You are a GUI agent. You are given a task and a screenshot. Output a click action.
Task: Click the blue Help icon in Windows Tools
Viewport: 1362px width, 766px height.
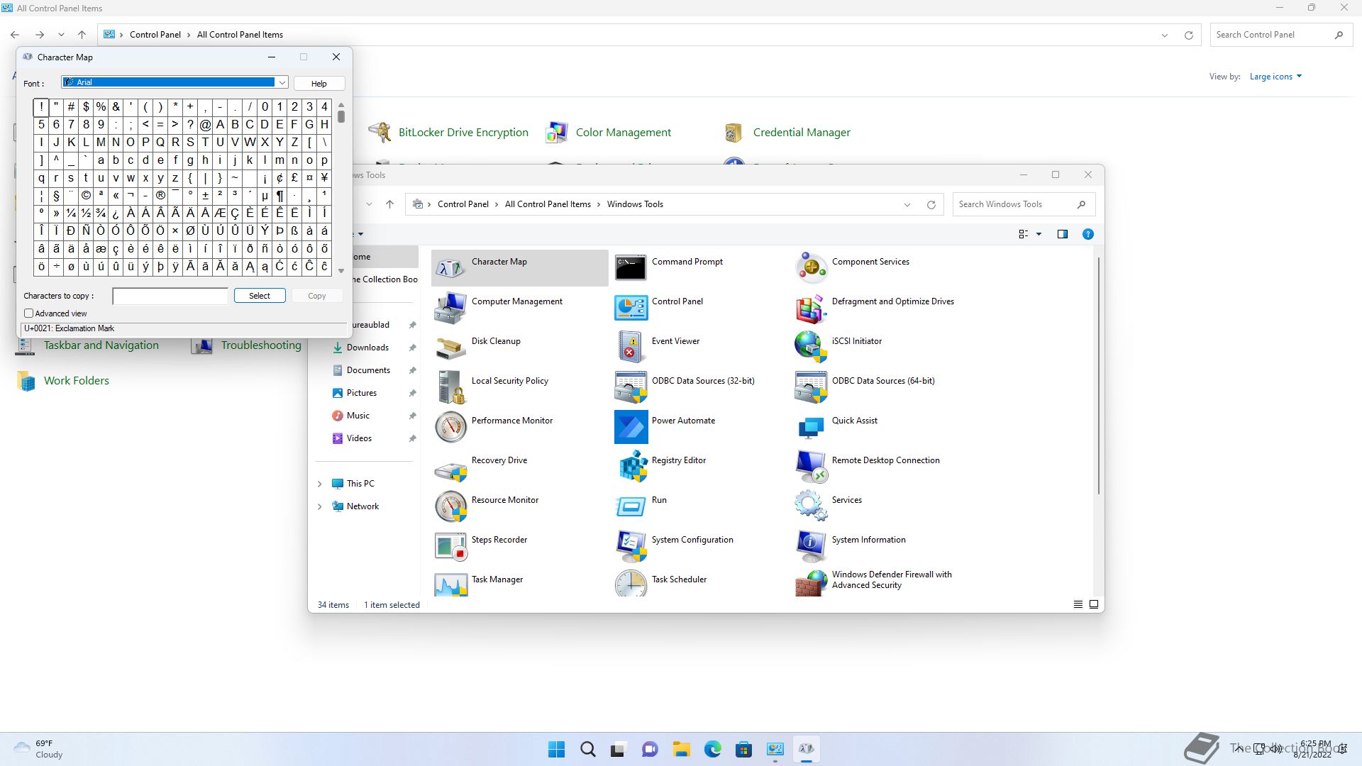tap(1087, 234)
